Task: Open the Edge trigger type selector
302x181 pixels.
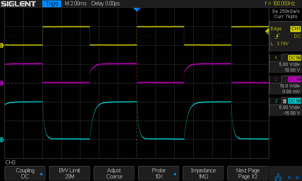Action: (x=276, y=29)
